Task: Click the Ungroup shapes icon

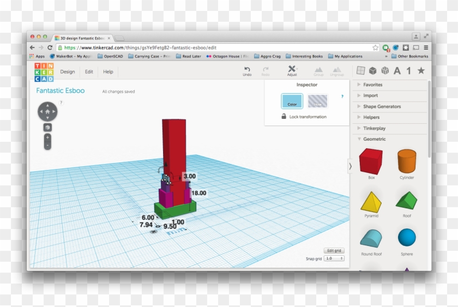Action: click(x=337, y=69)
